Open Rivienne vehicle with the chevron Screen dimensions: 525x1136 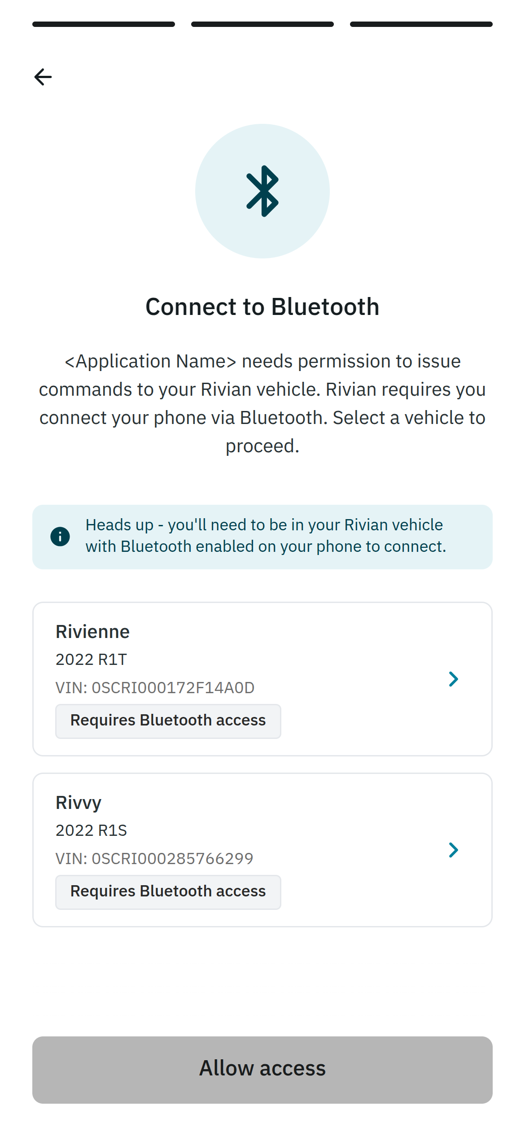(454, 679)
